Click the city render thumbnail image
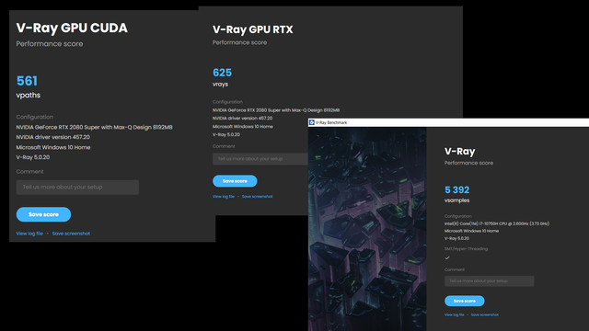The width and height of the screenshot is (589, 331). (367, 229)
